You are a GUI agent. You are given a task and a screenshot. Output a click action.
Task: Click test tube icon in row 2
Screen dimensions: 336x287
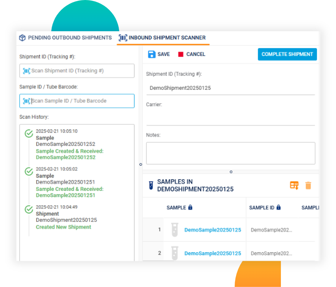click(x=175, y=253)
